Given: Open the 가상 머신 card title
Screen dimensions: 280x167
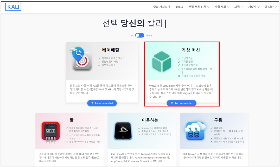Looking at the screenshot, I should tap(191, 50).
